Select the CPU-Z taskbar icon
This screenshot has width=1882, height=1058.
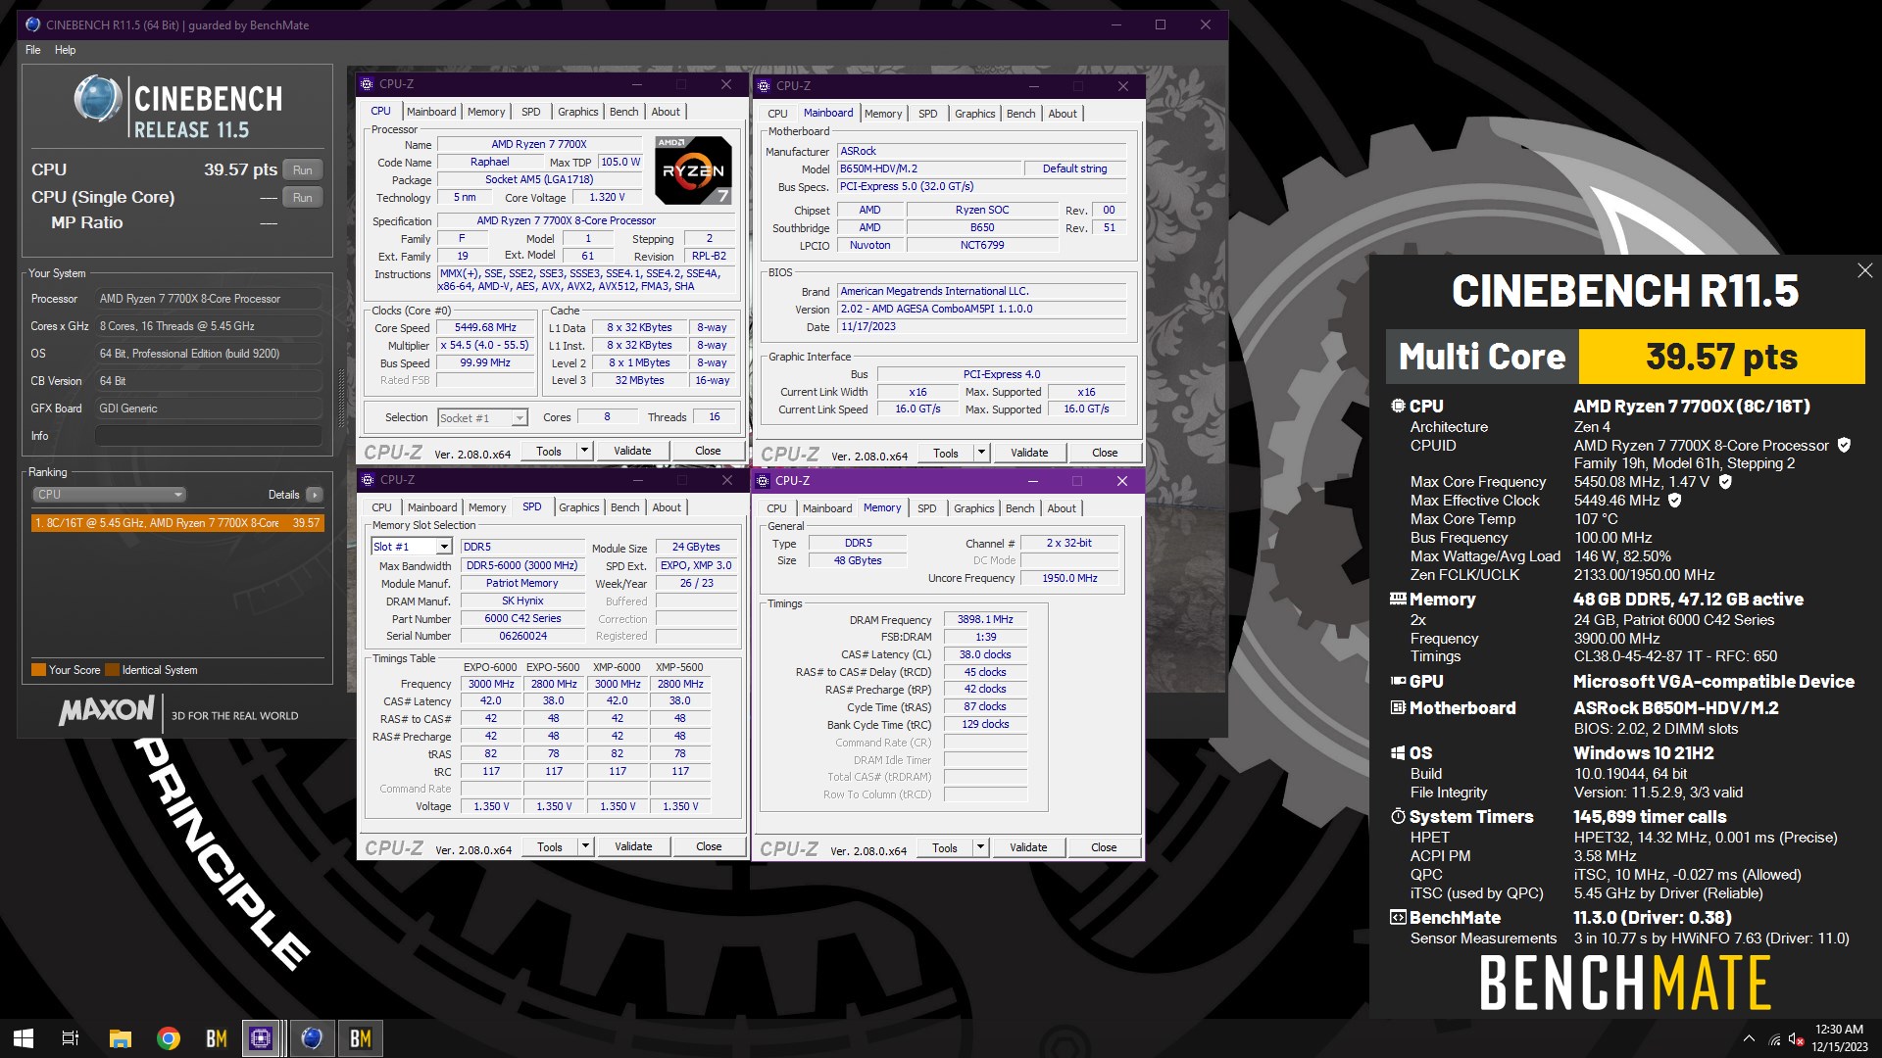click(262, 1038)
